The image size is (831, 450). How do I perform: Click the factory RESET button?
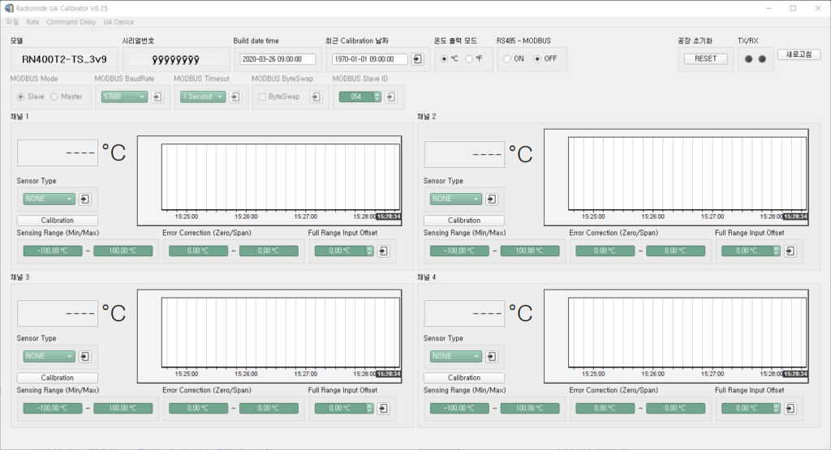click(705, 58)
